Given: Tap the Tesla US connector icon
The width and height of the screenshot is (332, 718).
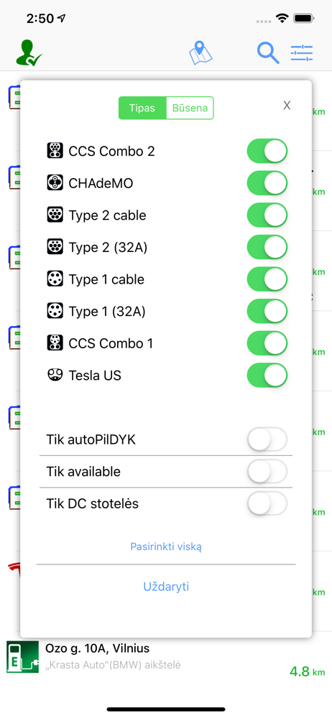Looking at the screenshot, I should 55,375.
